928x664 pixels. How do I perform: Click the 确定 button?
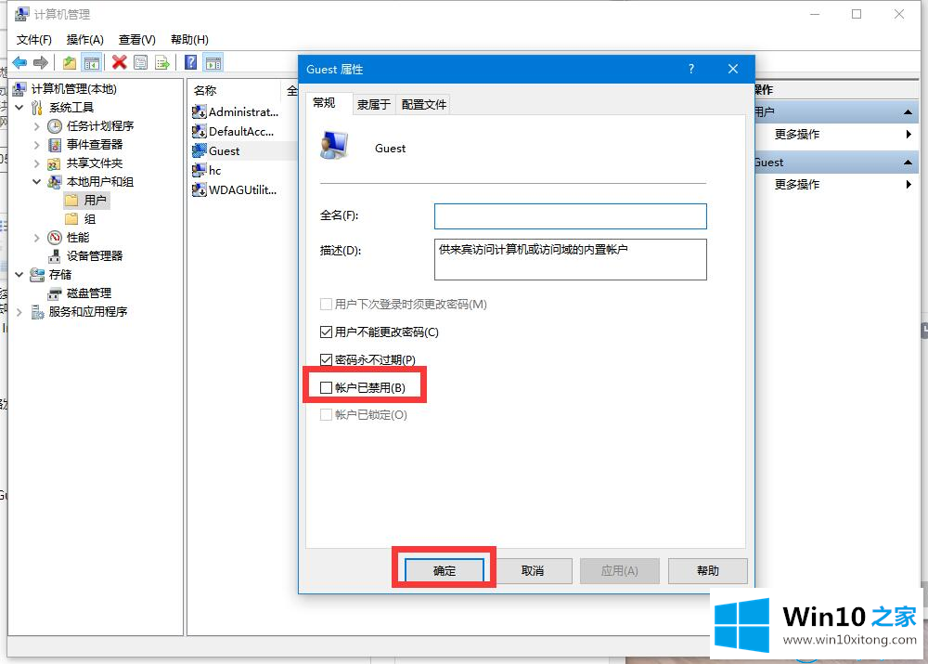pyautogui.click(x=444, y=570)
